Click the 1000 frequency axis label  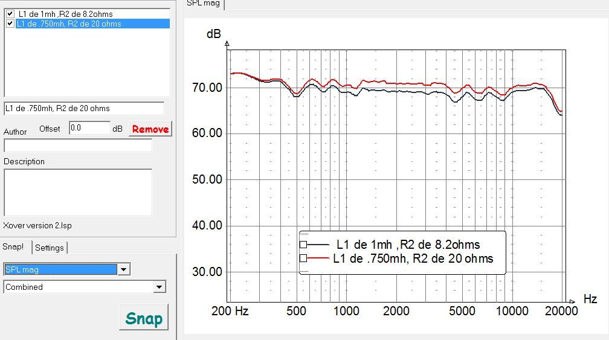346,311
